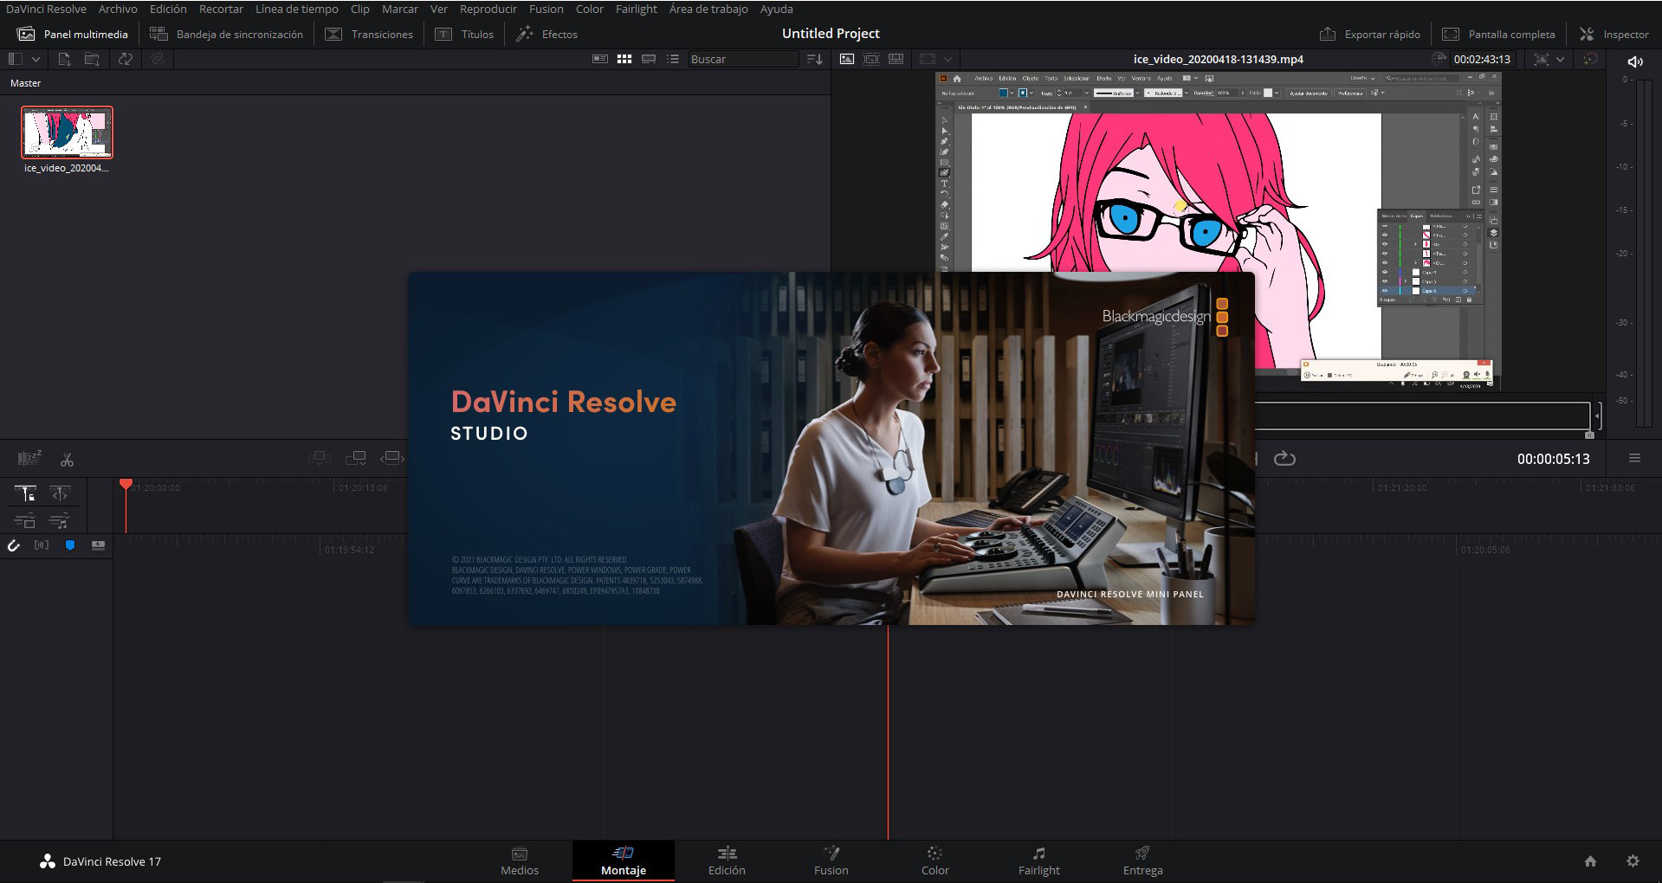
Task: Click the timeline timecode 00:00:05:13
Action: pos(1554,459)
